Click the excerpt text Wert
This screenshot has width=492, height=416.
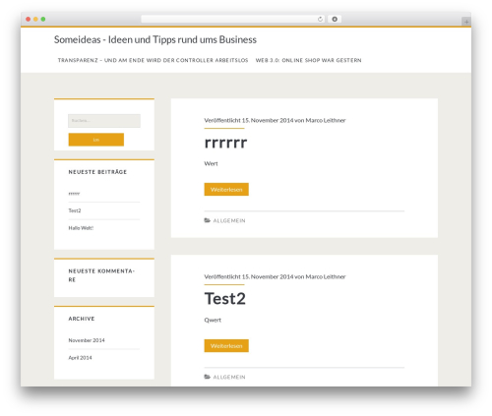[x=211, y=163]
